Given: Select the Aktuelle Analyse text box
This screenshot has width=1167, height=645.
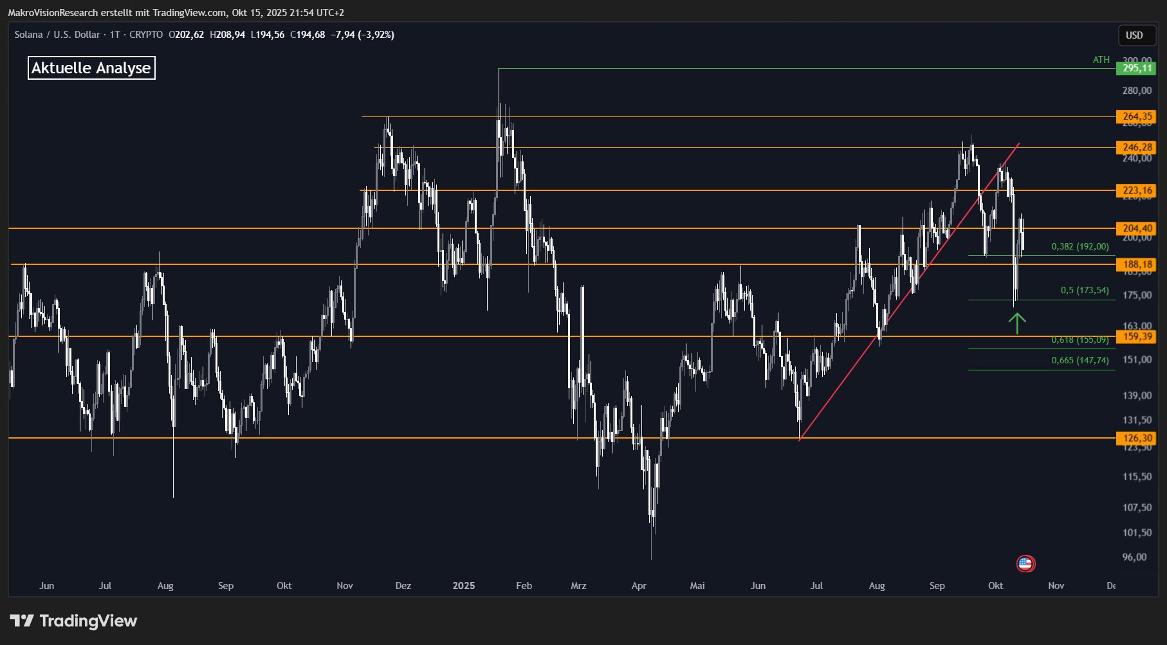Looking at the screenshot, I should point(91,68).
